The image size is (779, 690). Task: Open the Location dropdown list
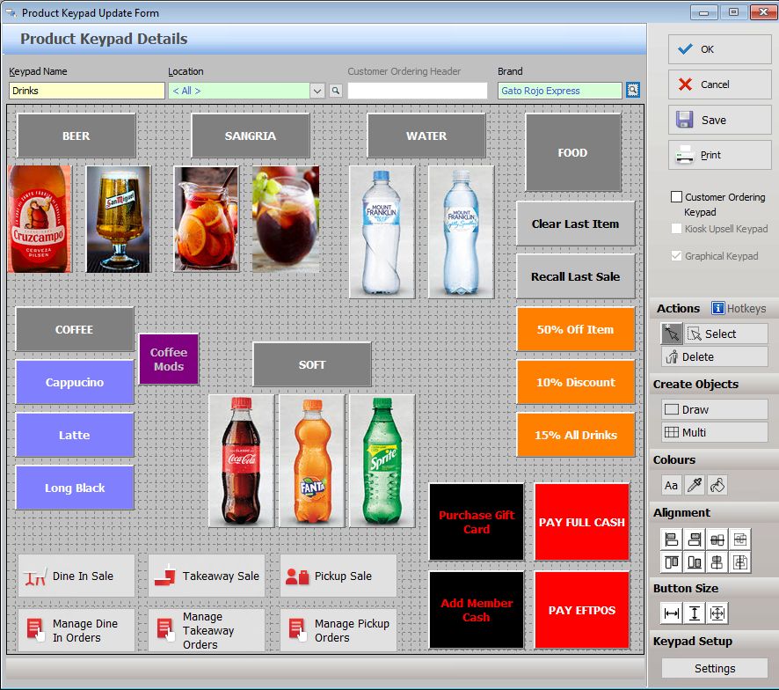tap(317, 91)
